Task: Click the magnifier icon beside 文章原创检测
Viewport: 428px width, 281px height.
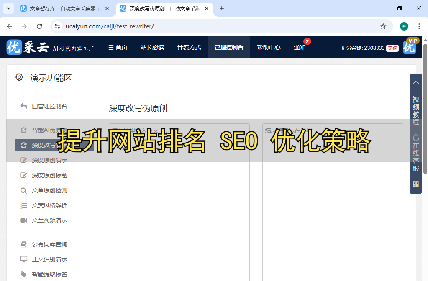Action: tap(24, 190)
